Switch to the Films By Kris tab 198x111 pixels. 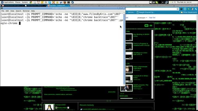click(35, 6)
